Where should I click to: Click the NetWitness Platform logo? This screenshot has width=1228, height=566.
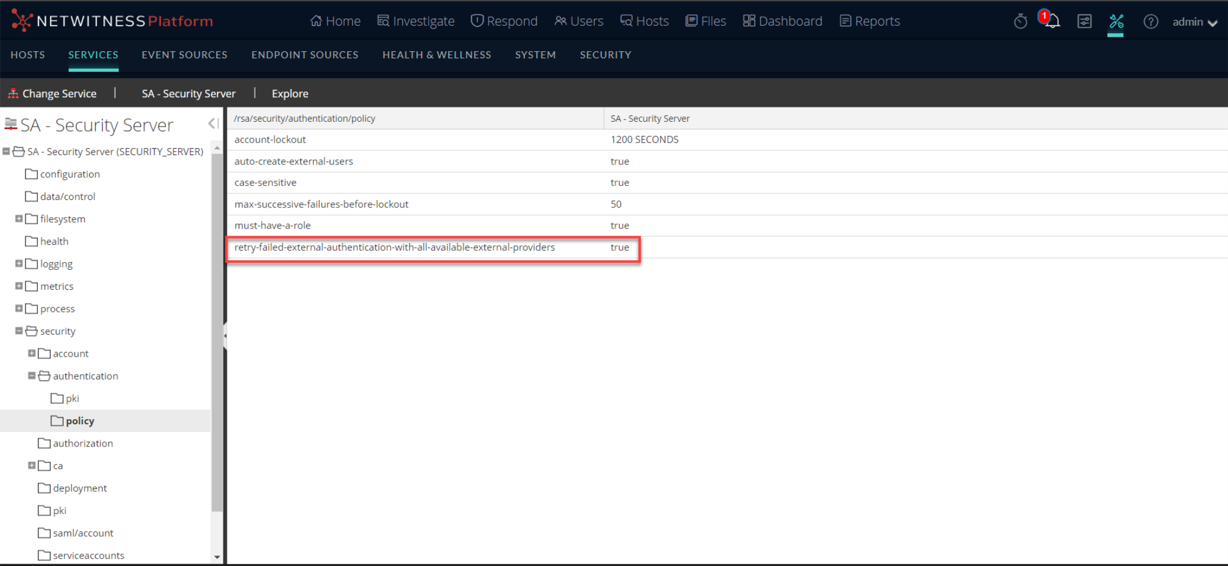[x=111, y=20]
